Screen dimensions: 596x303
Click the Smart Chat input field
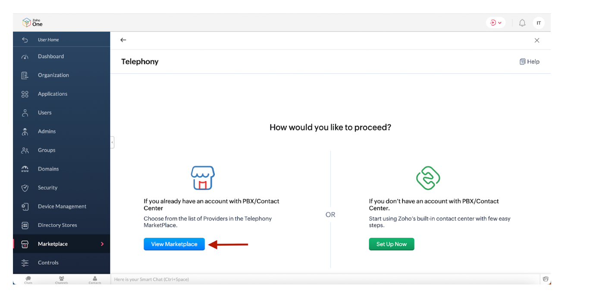pos(326,280)
